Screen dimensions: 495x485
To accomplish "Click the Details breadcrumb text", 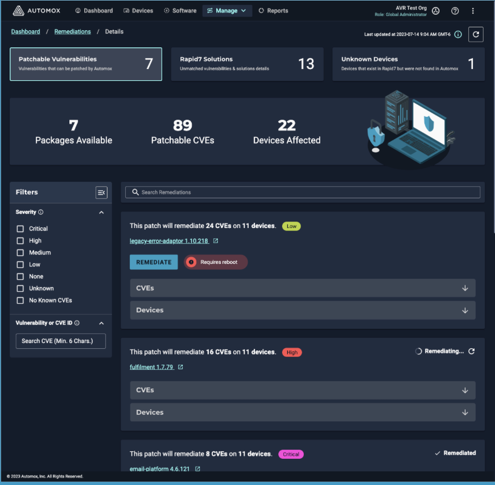I will [x=114, y=31].
